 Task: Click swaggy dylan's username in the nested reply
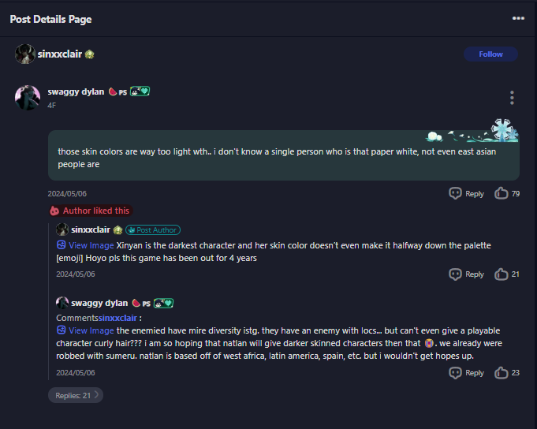point(99,303)
